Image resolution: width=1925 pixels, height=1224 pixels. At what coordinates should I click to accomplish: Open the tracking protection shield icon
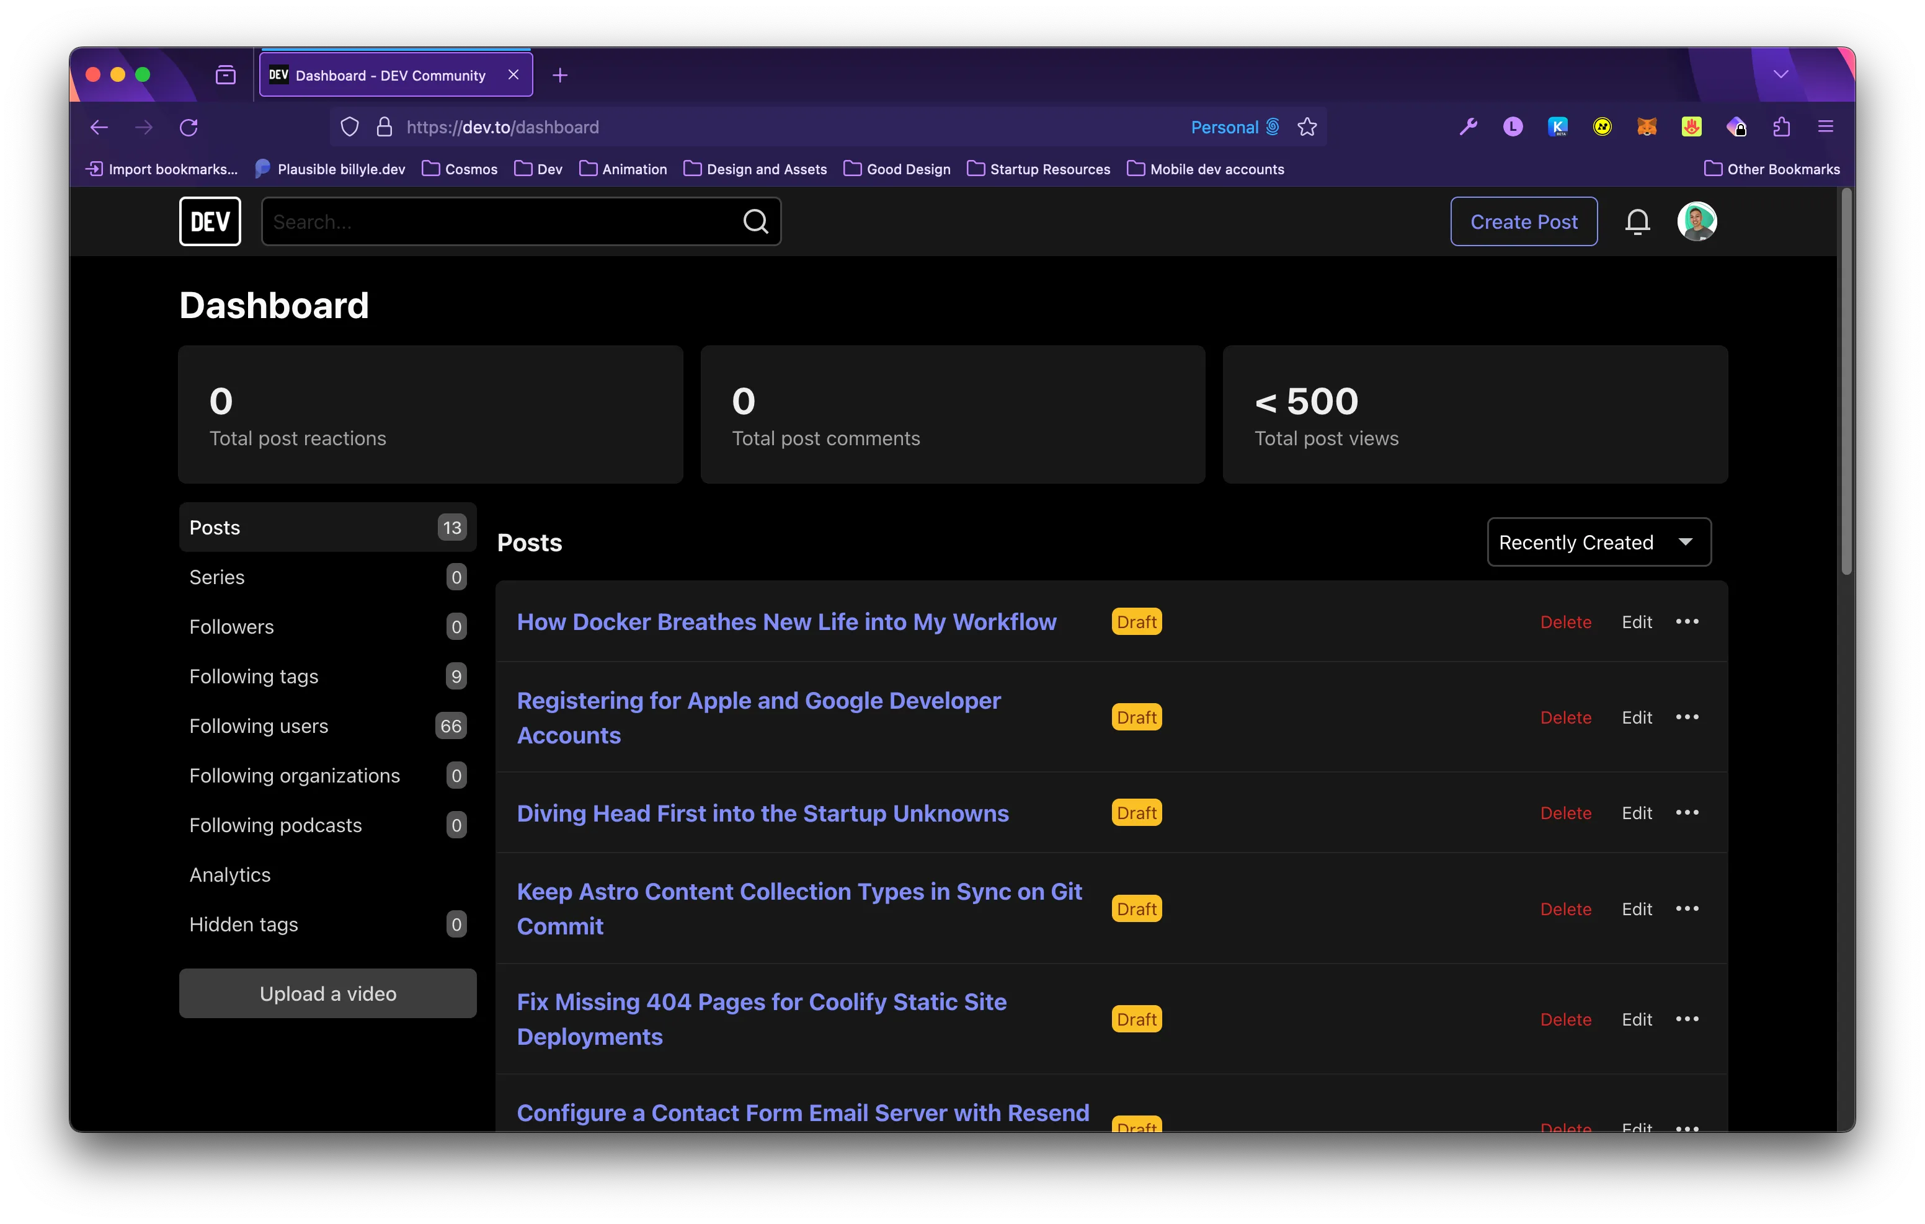click(349, 127)
